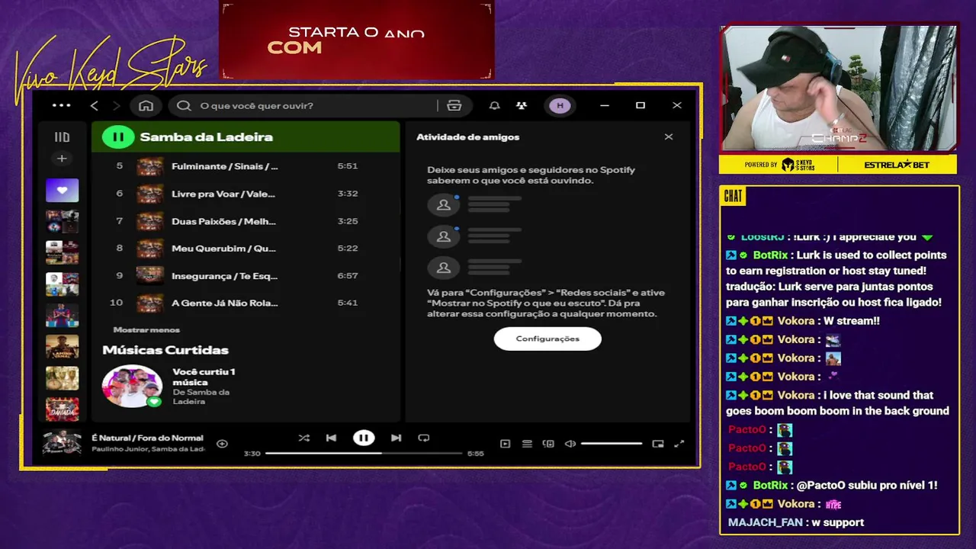Click chat user name 'Vokora' on W stream message

796,321
